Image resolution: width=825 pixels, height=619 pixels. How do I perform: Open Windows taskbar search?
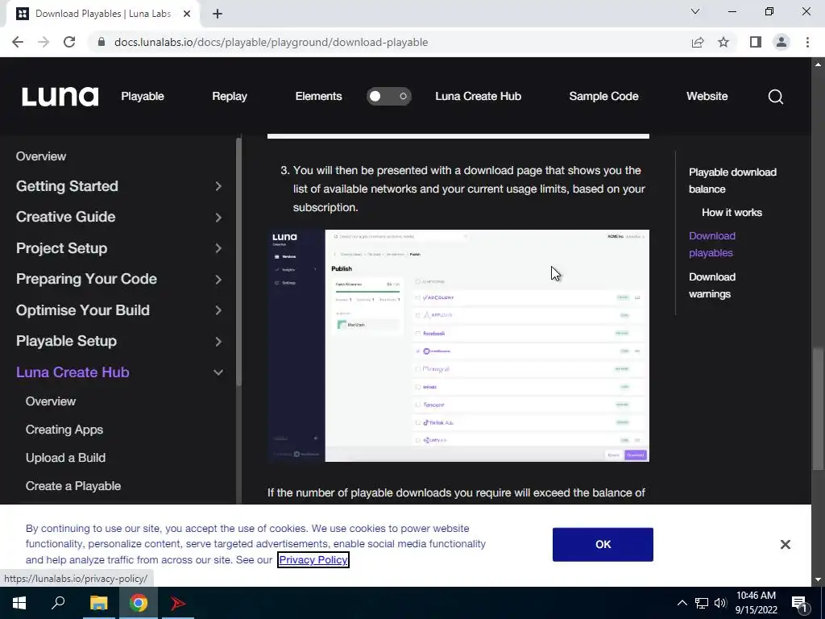coord(58,603)
